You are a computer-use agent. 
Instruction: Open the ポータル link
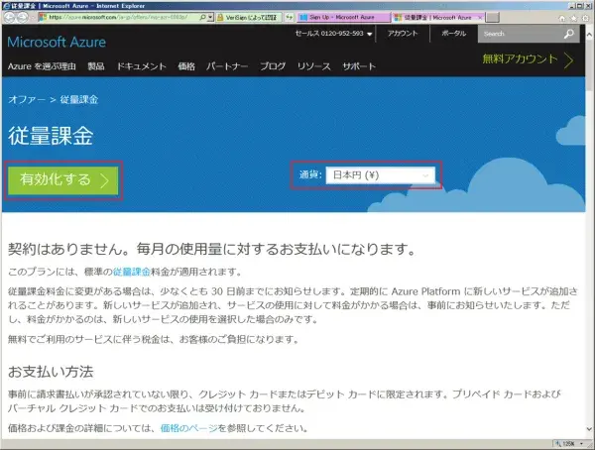click(x=454, y=34)
